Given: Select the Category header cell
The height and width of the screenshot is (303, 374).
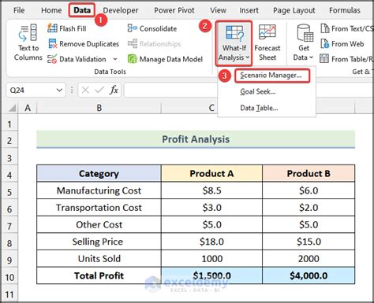Looking at the screenshot, I should (x=99, y=173).
